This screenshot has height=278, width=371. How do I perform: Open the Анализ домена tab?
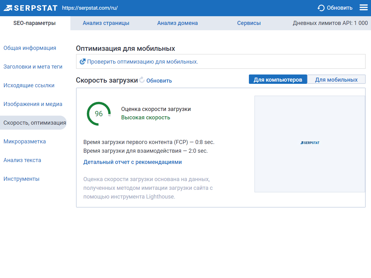178,23
